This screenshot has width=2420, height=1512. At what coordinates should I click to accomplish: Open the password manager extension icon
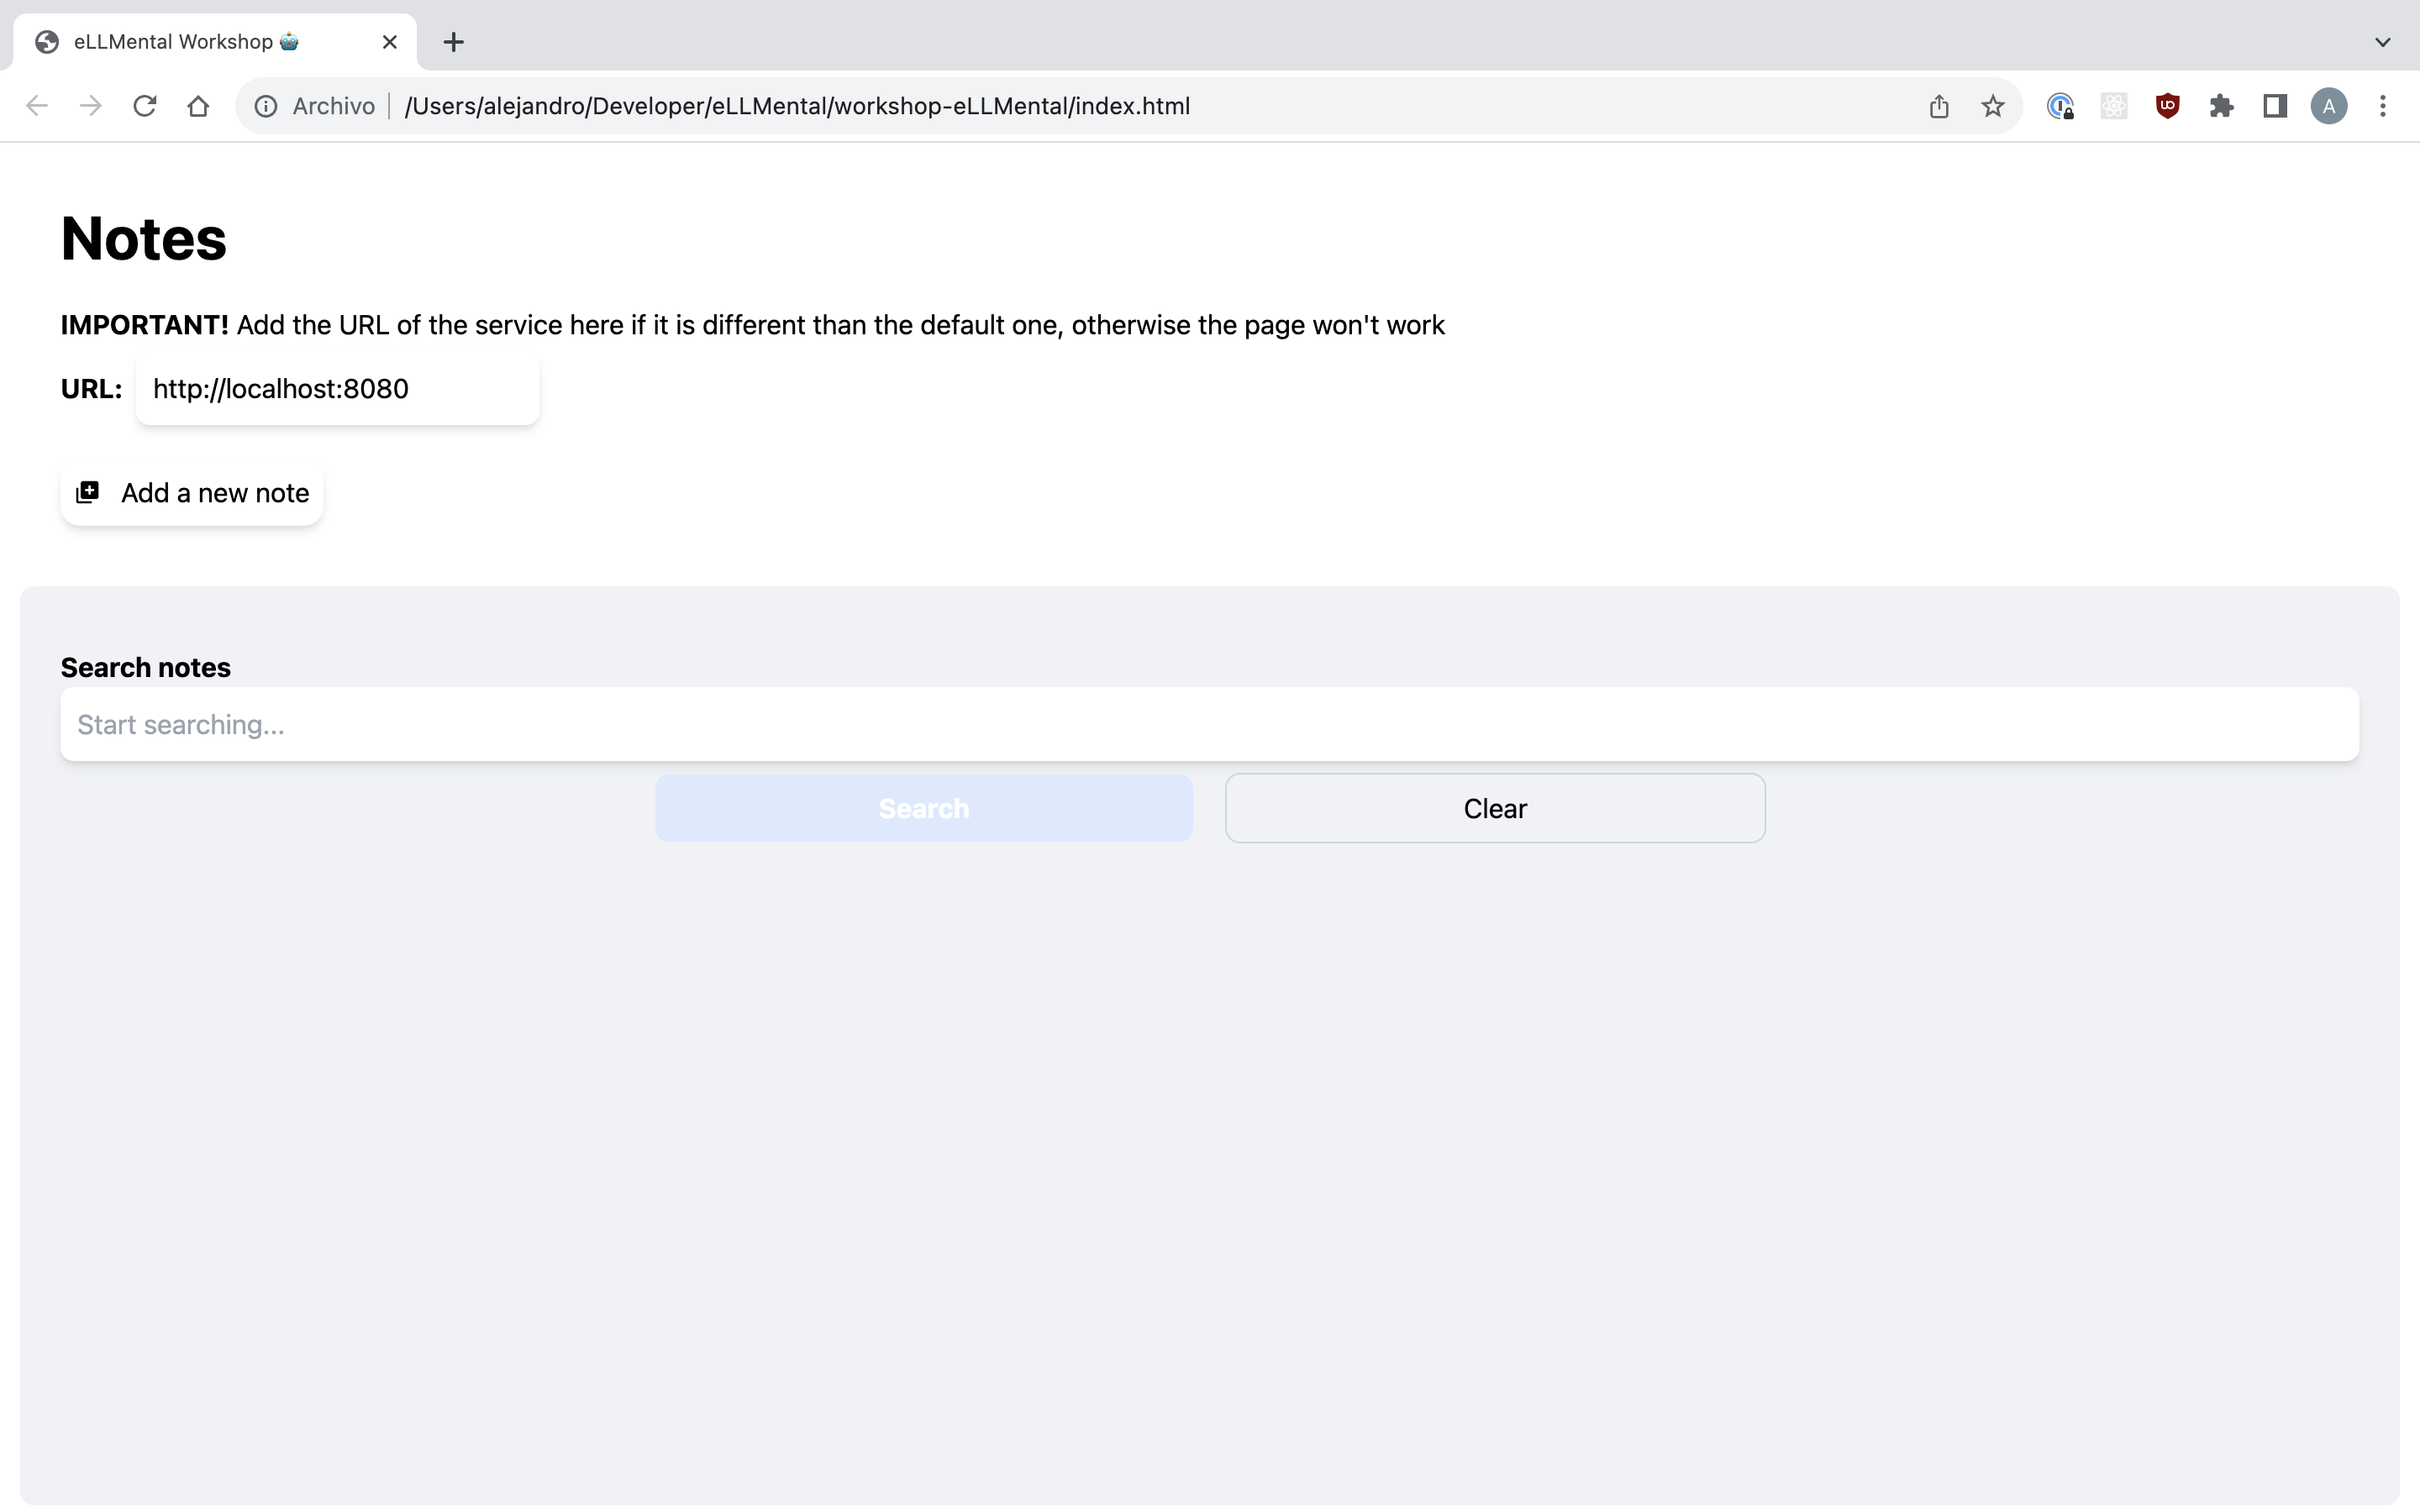[x=2060, y=106]
